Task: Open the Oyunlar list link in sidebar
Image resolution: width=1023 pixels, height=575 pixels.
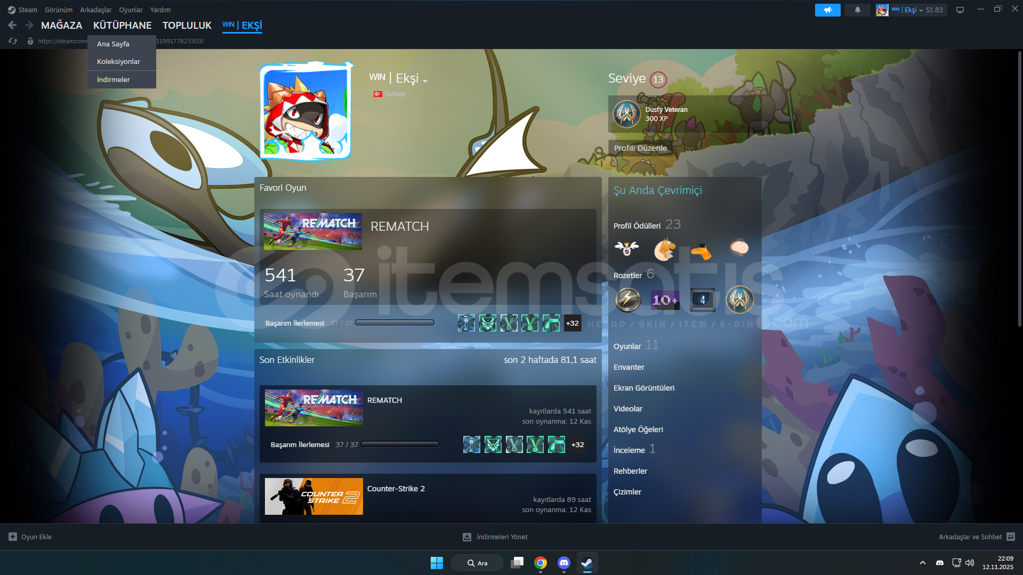Action: (627, 346)
